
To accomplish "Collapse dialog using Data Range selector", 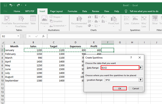I will [x=141, y=68].
